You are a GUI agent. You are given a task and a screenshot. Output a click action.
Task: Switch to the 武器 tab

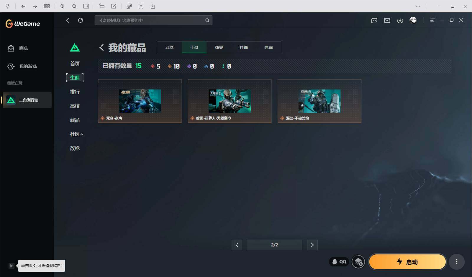pyautogui.click(x=169, y=47)
